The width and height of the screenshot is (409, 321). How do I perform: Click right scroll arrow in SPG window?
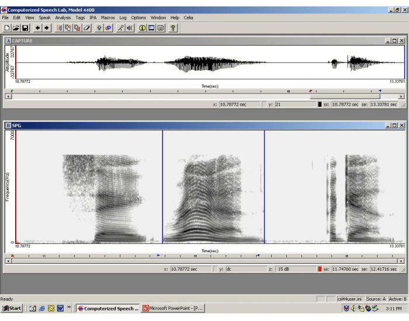[x=401, y=261]
